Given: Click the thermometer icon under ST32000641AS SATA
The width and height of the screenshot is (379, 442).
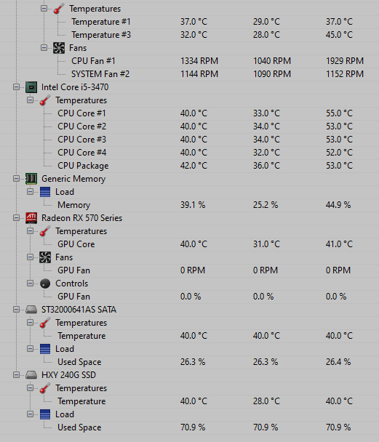Looking at the screenshot, I should pyautogui.click(x=45, y=323).
